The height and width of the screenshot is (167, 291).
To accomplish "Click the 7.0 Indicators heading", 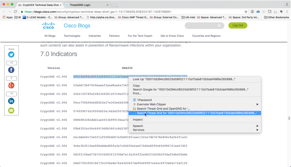I will [x=58, y=54].
